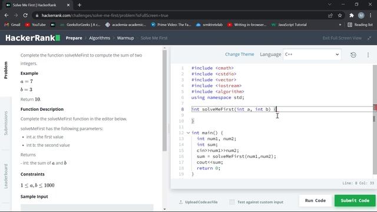Open Prime Video bookmark

171,25
